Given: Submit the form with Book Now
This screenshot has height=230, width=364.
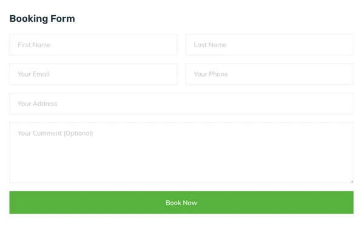Looking at the screenshot, I should coord(181,202).
